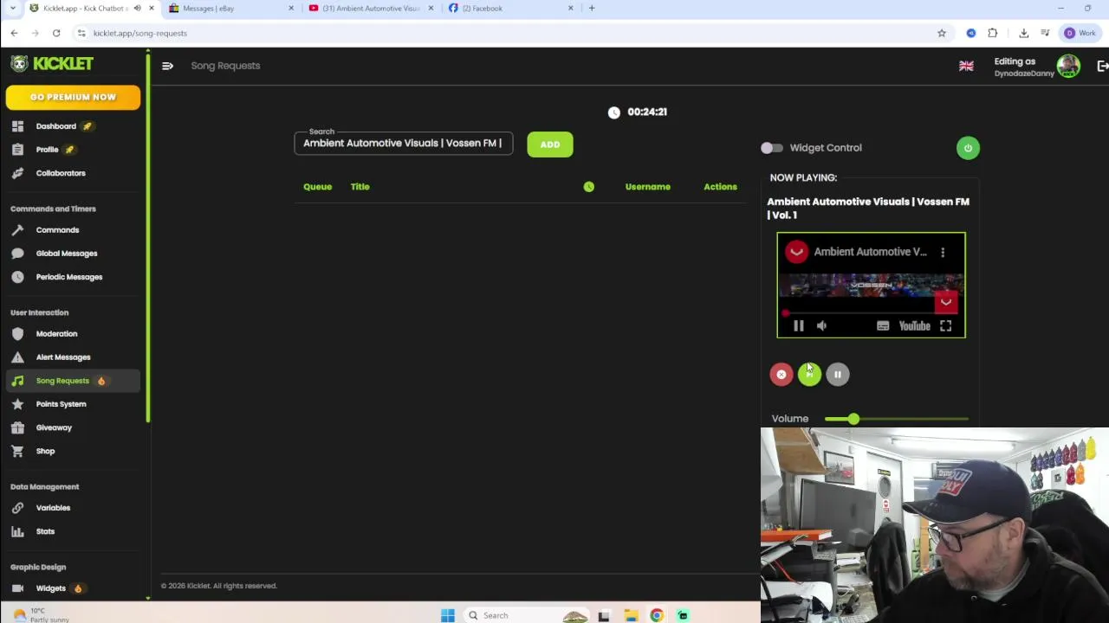1109x623 pixels.
Task: Switch to the Ambient Automotive YouTube tab
Action: click(371, 9)
